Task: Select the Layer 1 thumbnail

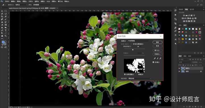Action: coord(183,68)
